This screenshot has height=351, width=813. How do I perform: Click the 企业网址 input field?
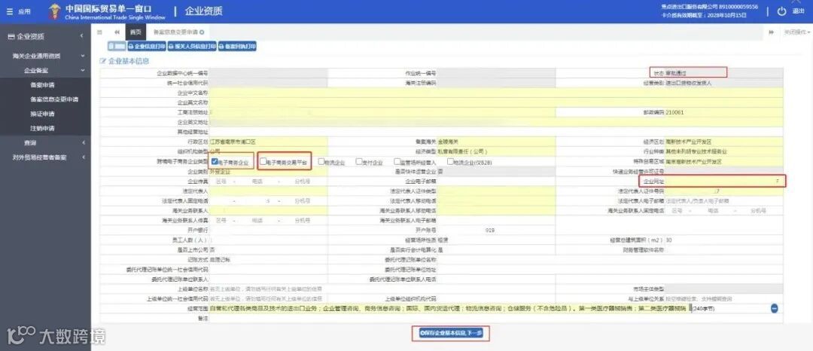(724, 182)
